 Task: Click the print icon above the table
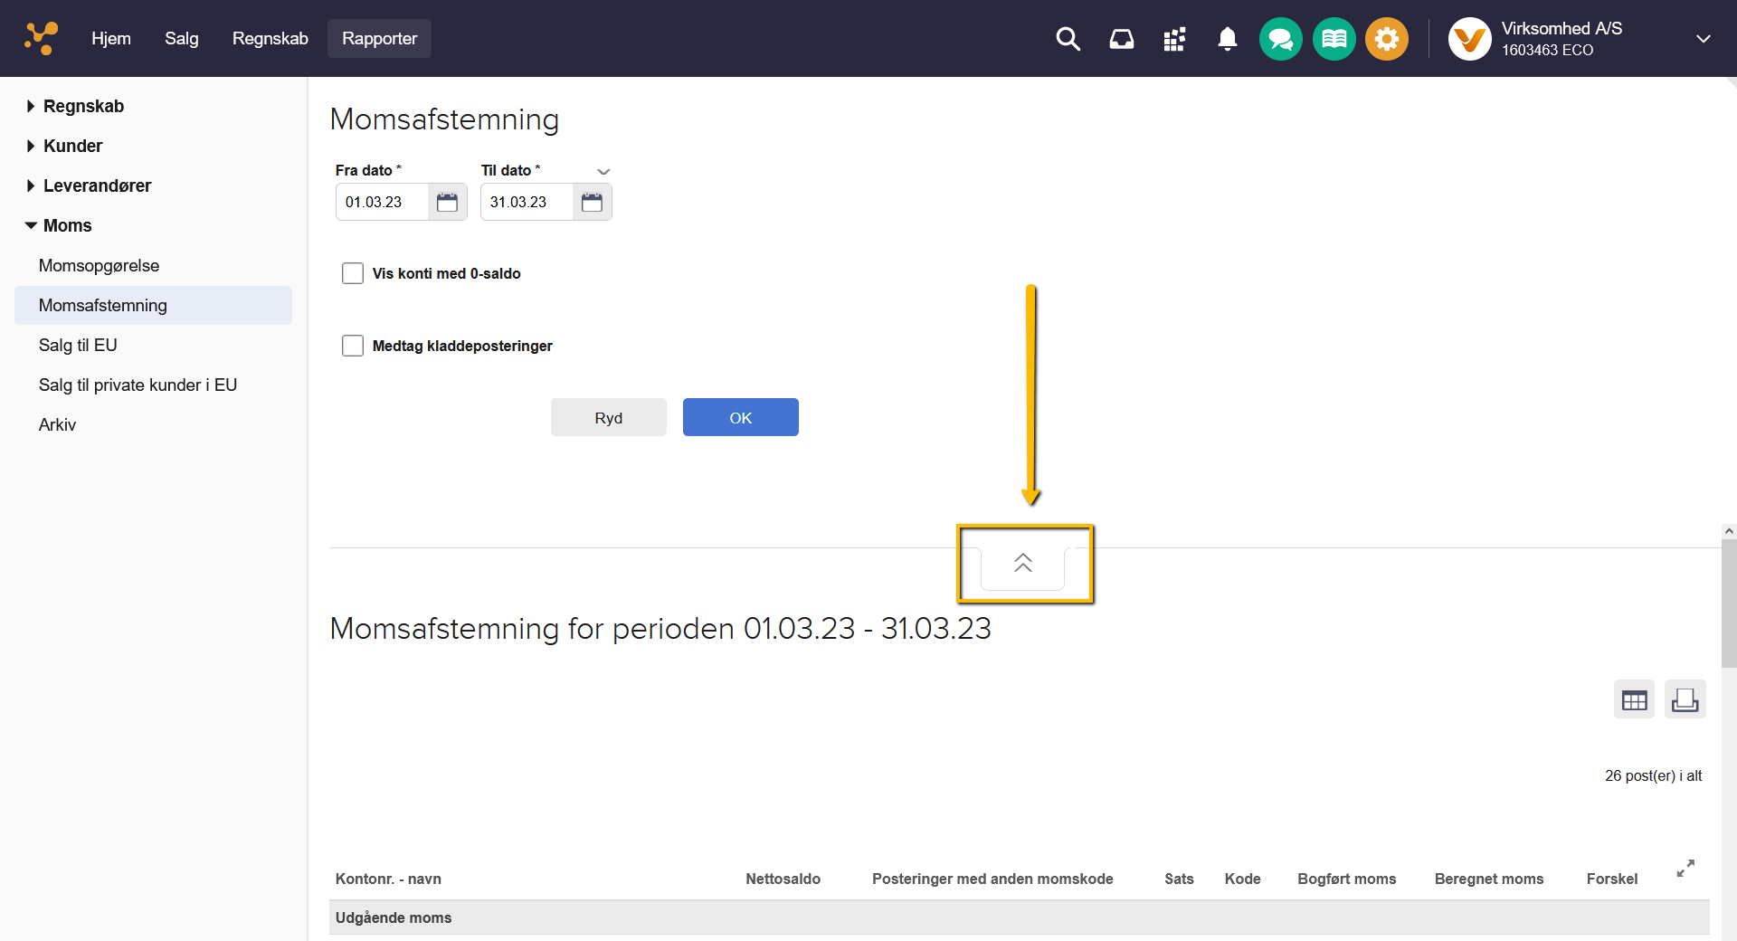pos(1685,699)
